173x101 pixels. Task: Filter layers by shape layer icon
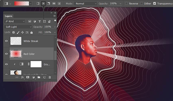point(44,21)
